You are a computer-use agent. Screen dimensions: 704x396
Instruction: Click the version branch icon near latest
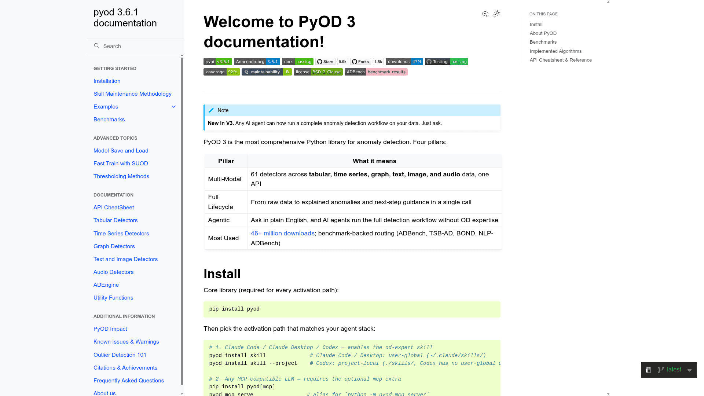(661, 370)
